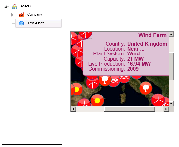Select the Company tree item label

point(35,15)
